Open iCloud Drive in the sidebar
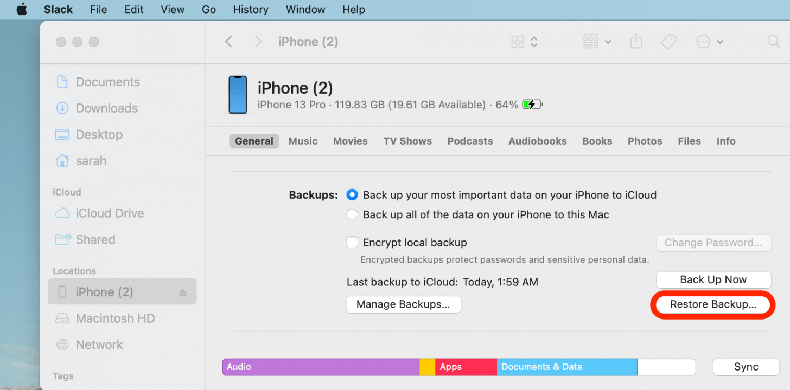Viewport: 790px width, 390px height. coord(109,213)
